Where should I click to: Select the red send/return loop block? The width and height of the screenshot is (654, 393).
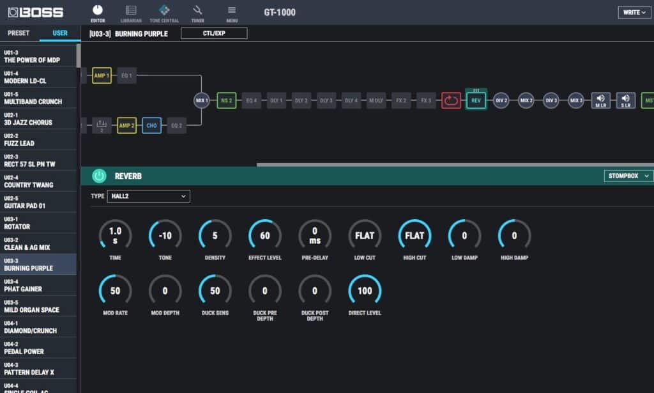point(451,100)
